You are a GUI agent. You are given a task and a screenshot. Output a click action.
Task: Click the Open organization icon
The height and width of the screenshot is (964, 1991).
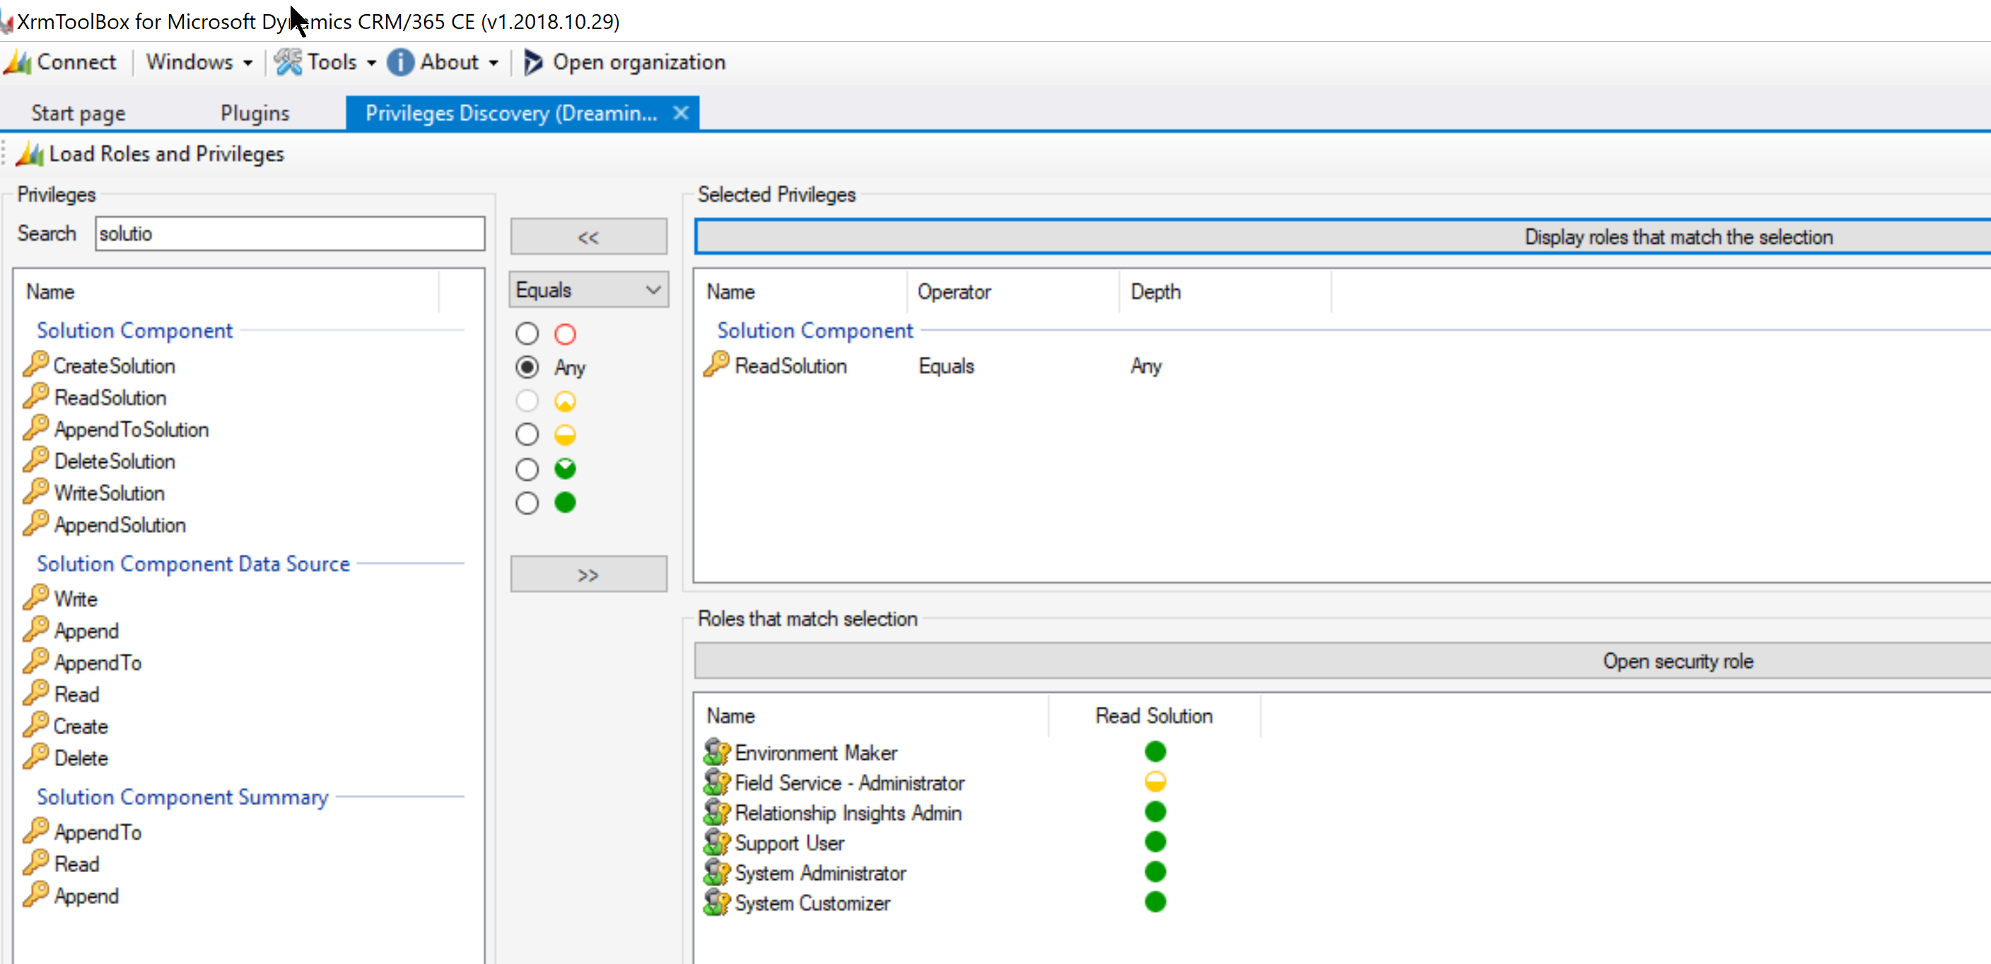pyautogui.click(x=532, y=61)
